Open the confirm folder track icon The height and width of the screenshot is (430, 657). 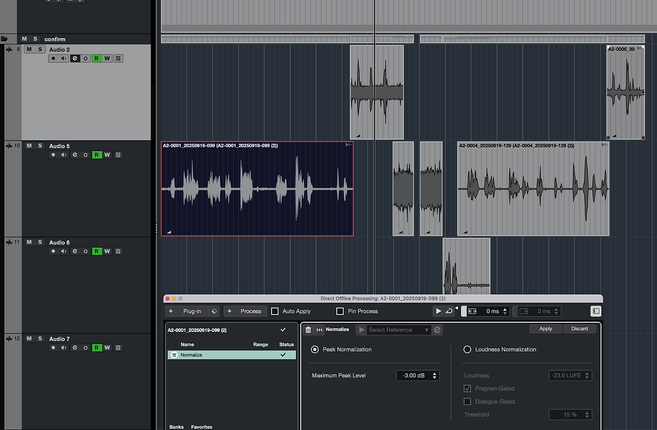click(5, 39)
